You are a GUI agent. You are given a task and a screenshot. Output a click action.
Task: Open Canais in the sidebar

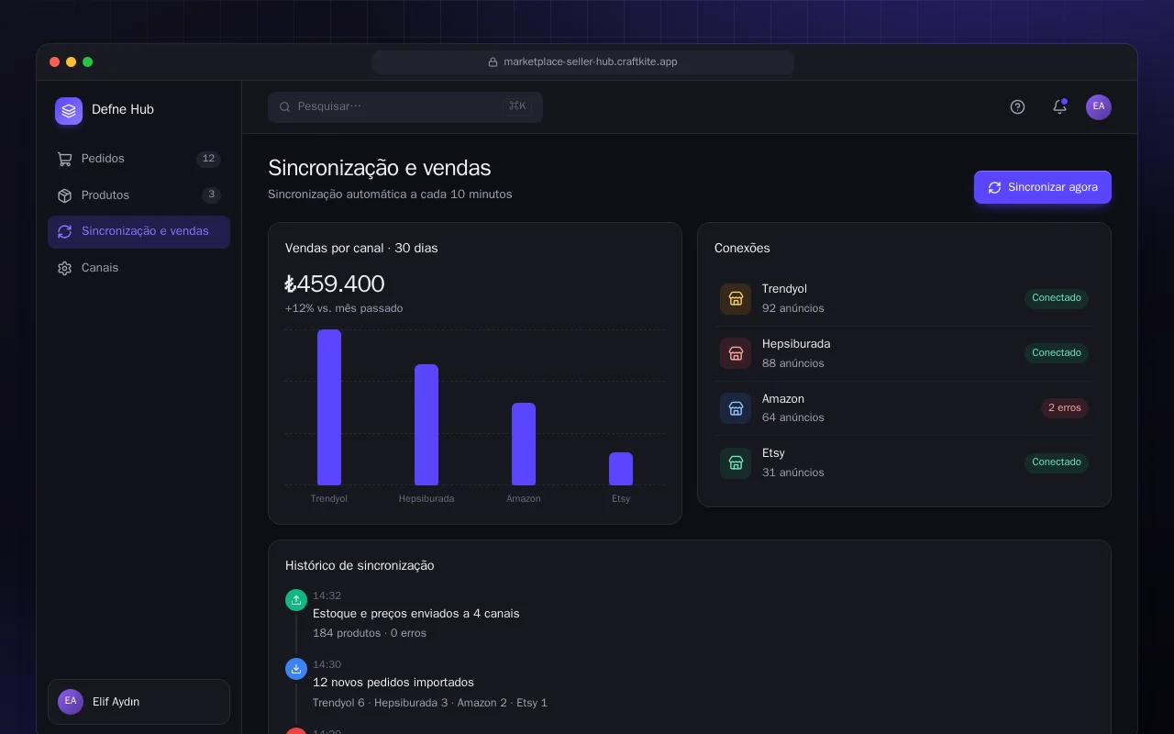pyautogui.click(x=138, y=268)
